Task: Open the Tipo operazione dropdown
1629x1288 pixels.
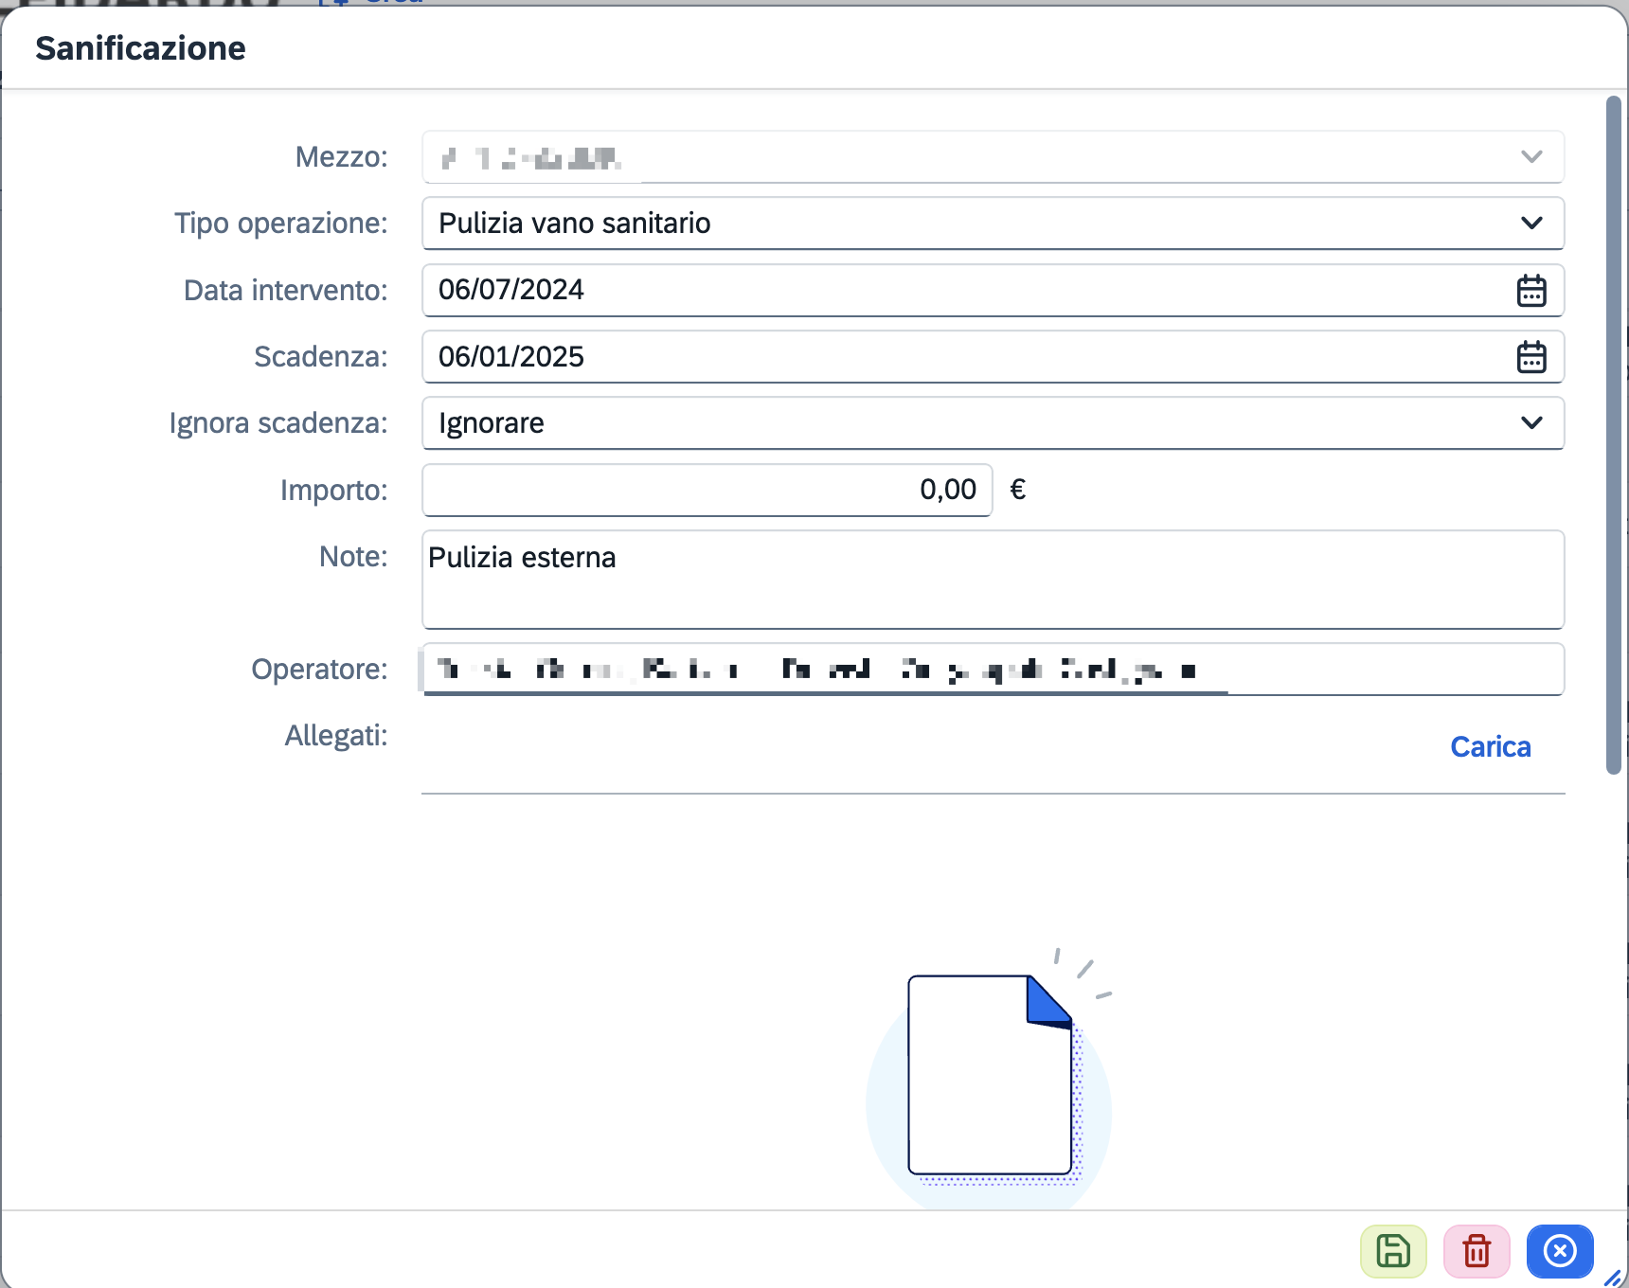Action: point(993,224)
